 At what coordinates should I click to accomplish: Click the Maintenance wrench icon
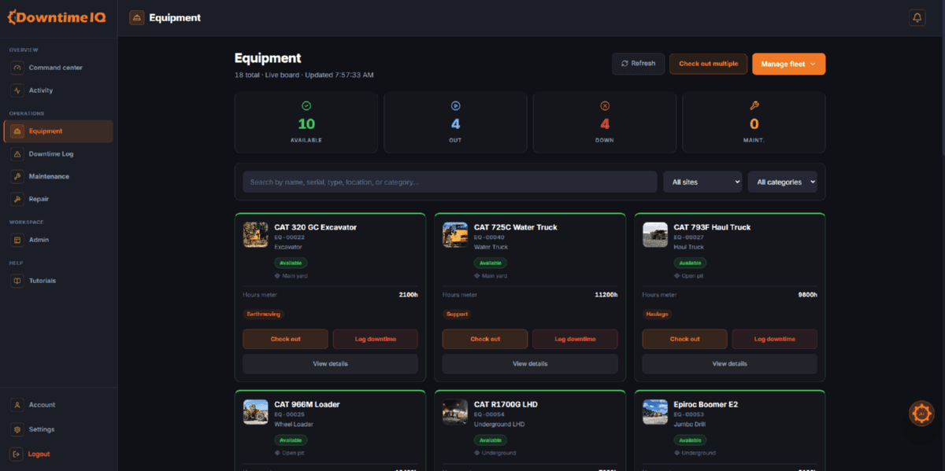click(17, 176)
